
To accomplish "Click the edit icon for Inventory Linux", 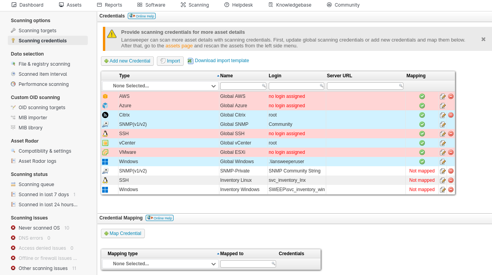I will click(443, 180).
